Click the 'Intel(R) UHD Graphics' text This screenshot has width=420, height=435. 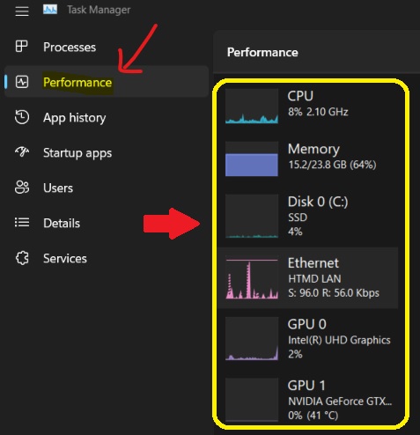pyautogui.click(x=339, y=340)
